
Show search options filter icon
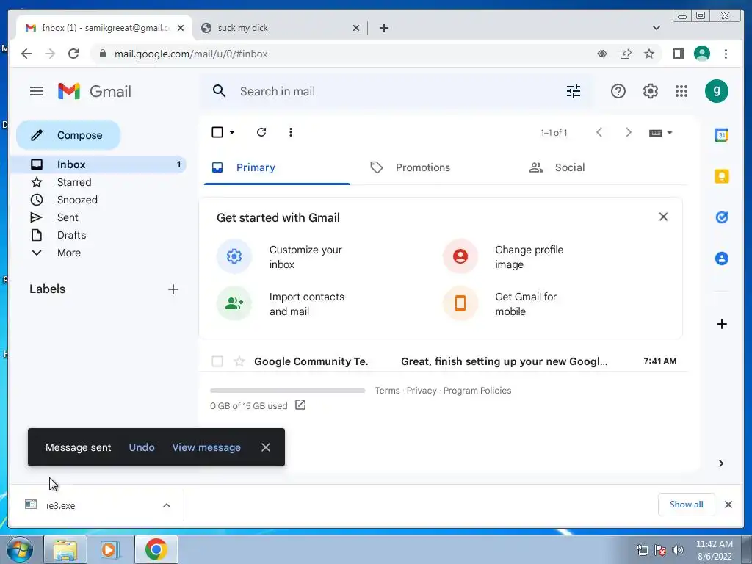(573, 91)
